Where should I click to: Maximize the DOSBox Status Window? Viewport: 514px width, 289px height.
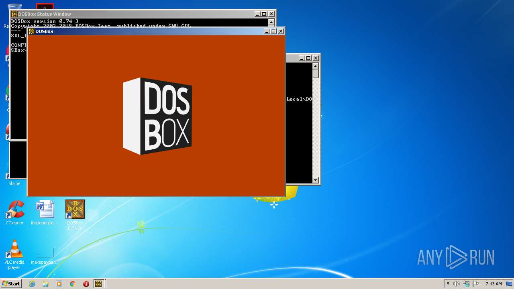coord(264,14)
